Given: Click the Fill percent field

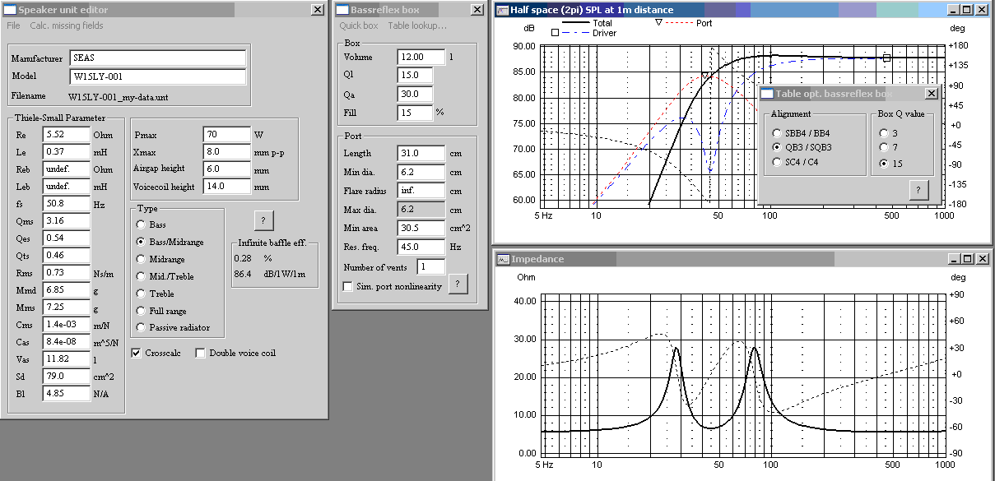Looking at the screenshot, I should [x=414, y=112].
